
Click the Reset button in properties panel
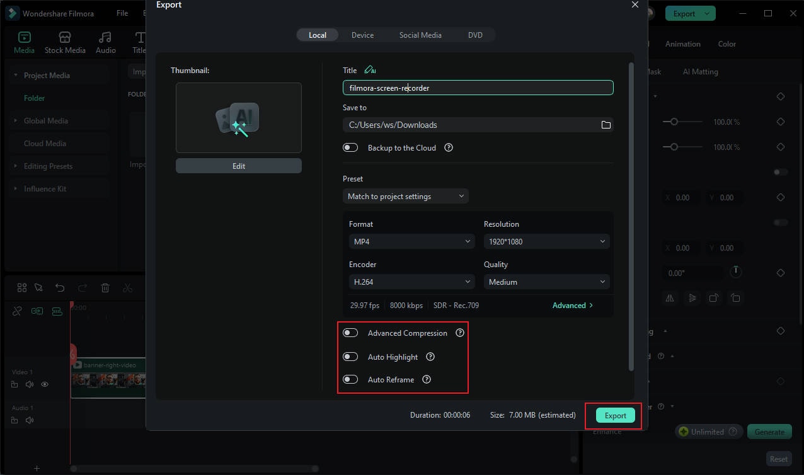tap(779, 459)
